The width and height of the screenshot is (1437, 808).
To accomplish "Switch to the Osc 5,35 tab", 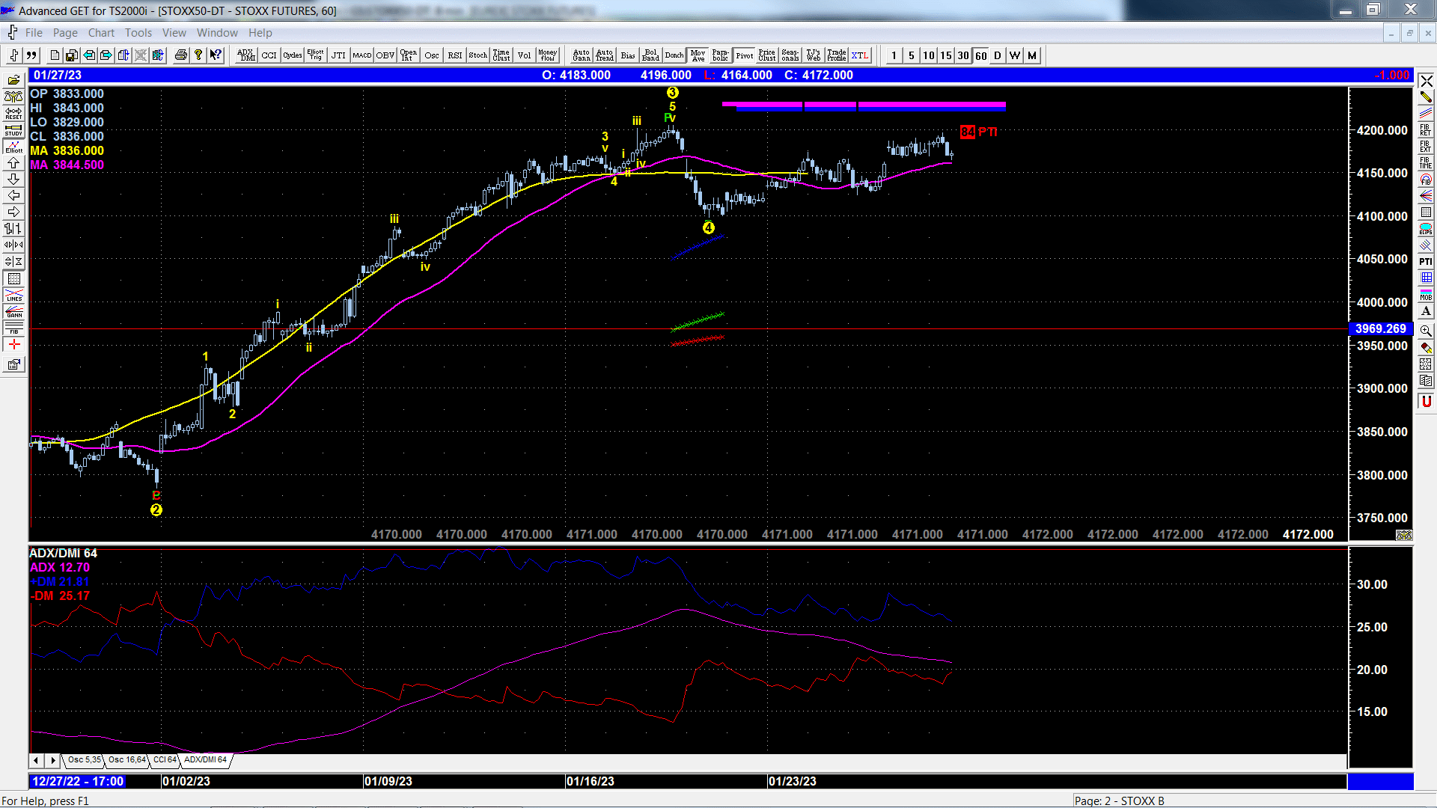I will point(84,760).
